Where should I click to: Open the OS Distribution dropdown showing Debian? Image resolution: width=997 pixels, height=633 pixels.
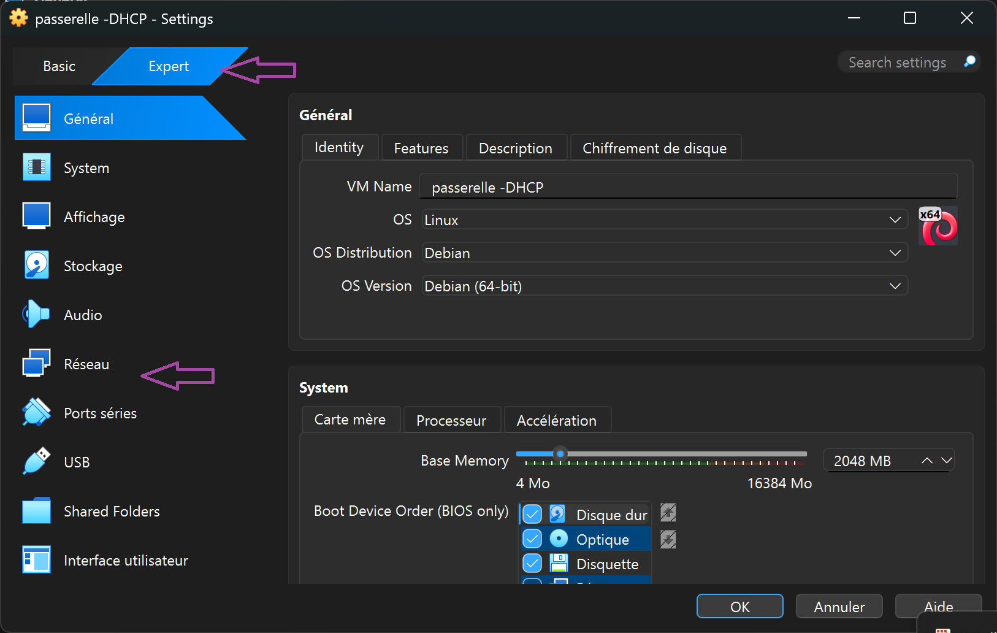pos(665,253)
